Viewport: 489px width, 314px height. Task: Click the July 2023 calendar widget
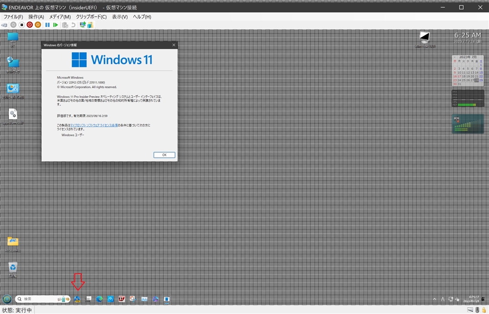468,71
